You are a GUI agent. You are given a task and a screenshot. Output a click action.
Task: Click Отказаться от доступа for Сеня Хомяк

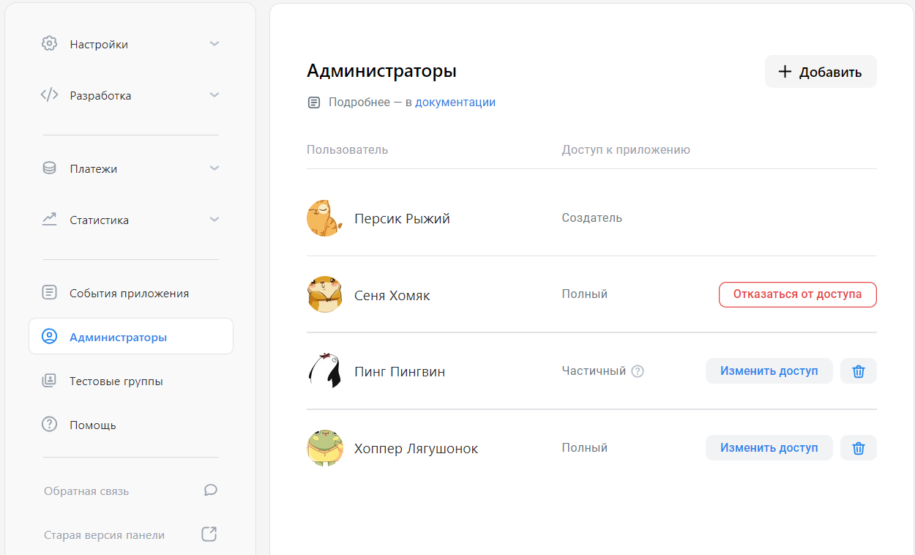coord(797,294)
